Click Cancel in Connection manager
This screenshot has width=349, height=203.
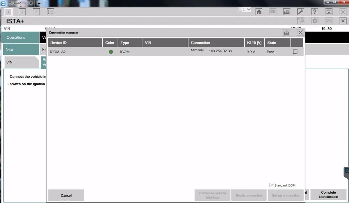[66, 195]
